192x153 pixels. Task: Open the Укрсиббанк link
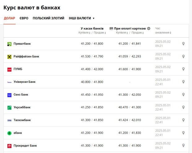22,107
